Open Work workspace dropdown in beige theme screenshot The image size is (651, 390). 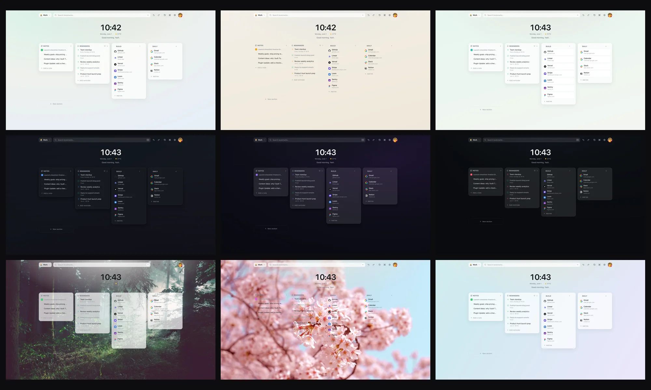260,15
